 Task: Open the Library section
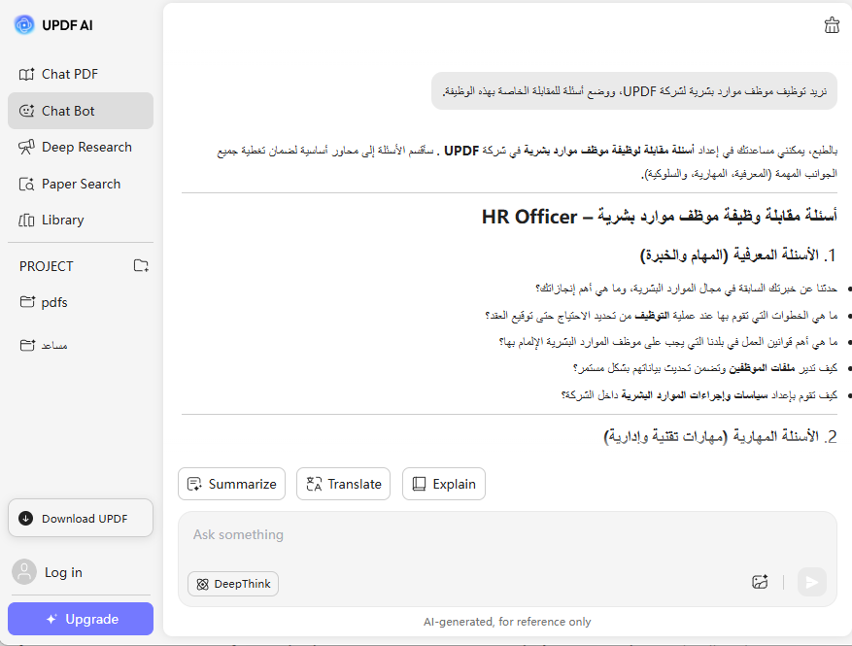[81, 221]
